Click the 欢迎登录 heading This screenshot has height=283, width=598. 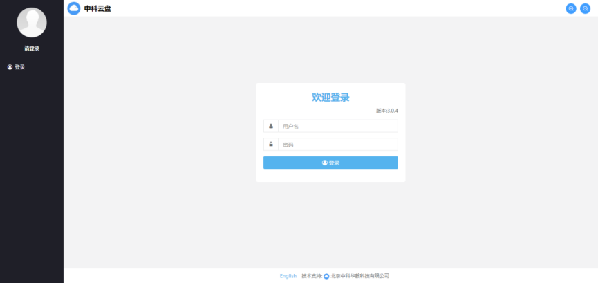pyautogui.click(x=330, y=98)
